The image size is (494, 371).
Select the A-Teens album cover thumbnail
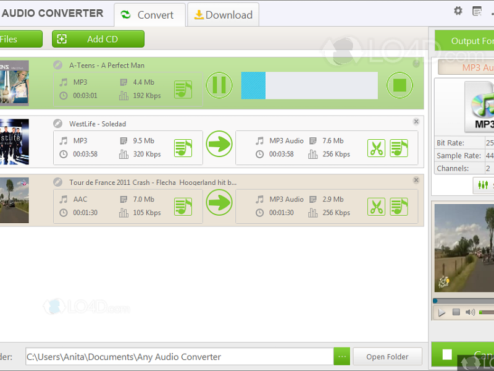click(x=14, y=83)
